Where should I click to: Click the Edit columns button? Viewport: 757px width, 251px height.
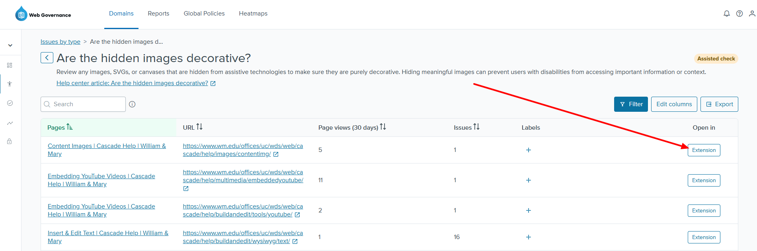tap(674, 104)
